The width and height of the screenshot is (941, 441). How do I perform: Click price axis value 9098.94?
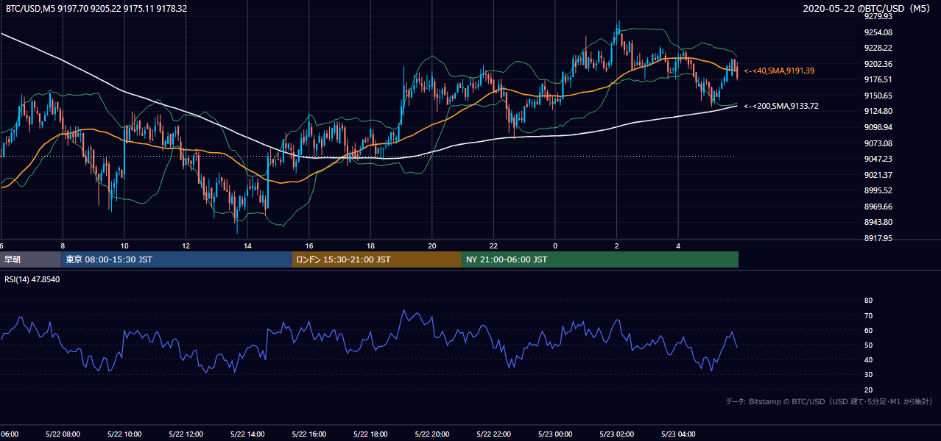pos(878,127)
